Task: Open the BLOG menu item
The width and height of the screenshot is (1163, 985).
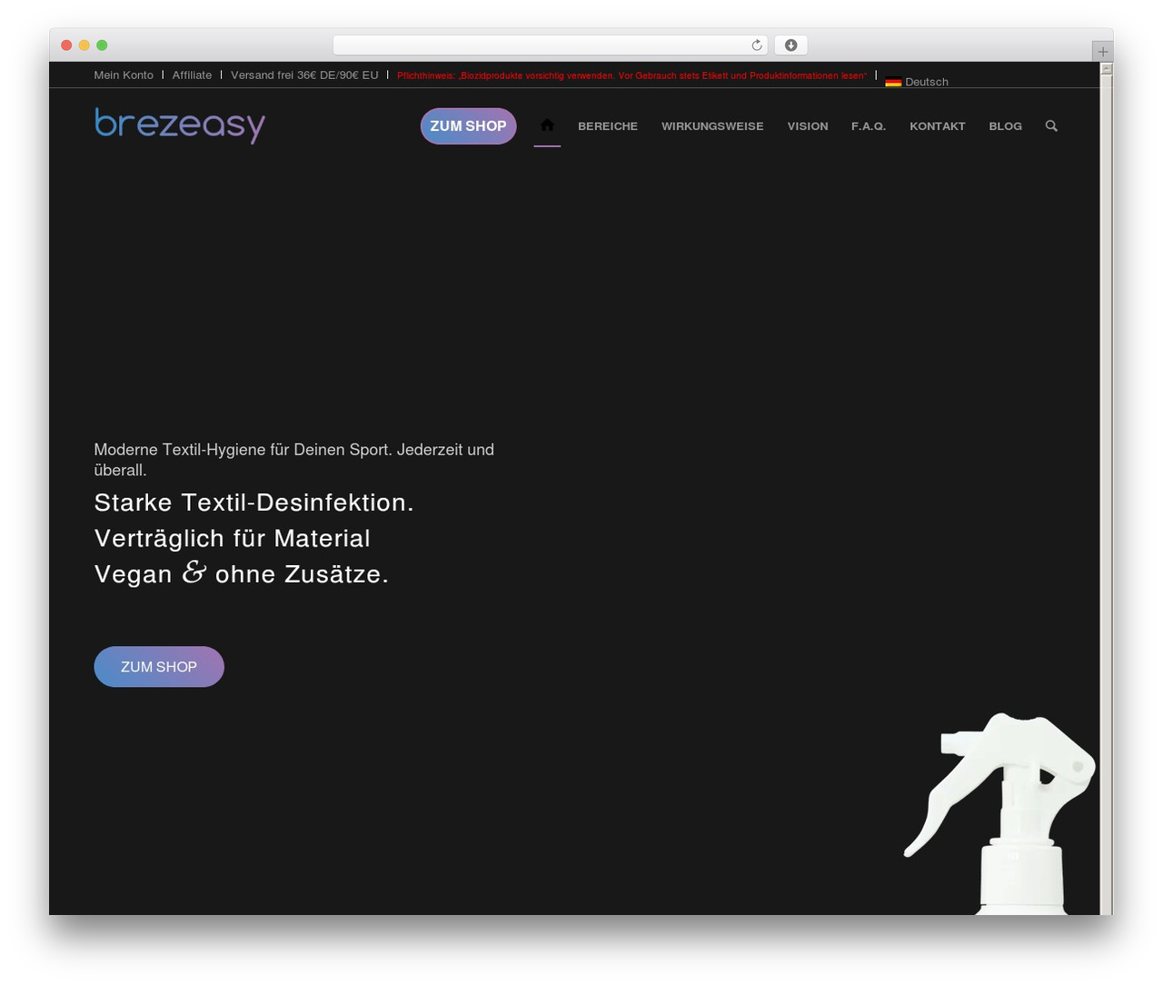Action: pyautogui.click(x=1006, y=126)
